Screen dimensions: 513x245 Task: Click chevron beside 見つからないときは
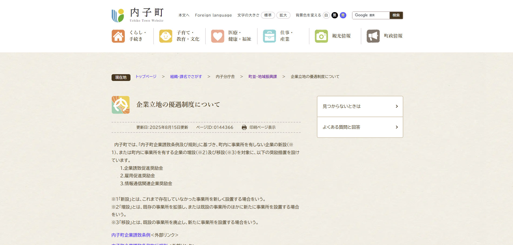[x=397, y=106]
